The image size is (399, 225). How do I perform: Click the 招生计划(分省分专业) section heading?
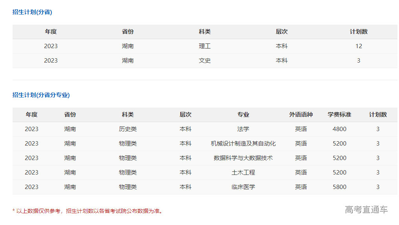click(x=41, y=95)
